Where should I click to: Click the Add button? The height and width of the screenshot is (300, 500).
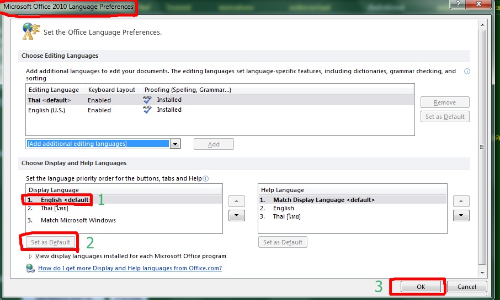point(214,144)
